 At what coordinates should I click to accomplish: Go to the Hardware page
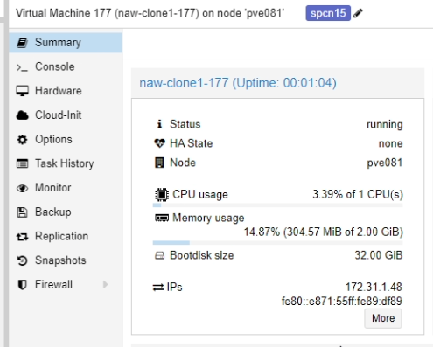pyautogui.click(x=66, y=91)
